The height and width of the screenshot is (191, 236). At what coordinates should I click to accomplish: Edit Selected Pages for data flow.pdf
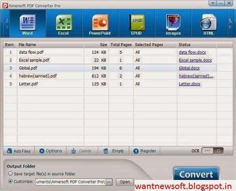[x=155, y=52]
